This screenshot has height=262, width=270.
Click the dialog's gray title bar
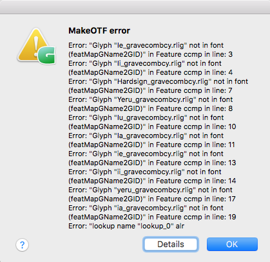click(x=135, y=7)
